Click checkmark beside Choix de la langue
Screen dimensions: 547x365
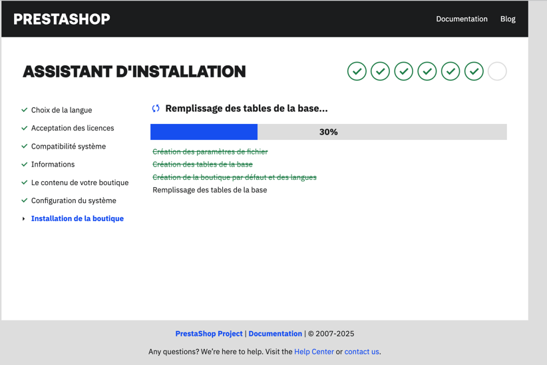coord(24,110)
